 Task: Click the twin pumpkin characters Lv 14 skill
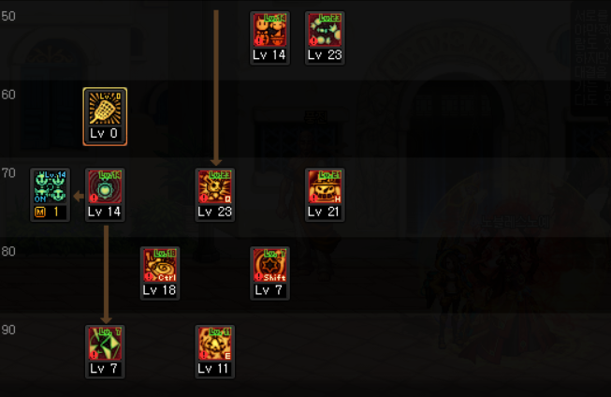[x=269, y=30]
